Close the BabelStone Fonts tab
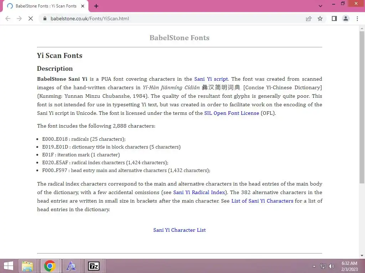This screenshot has height=273, width=365. click(83, 6)
